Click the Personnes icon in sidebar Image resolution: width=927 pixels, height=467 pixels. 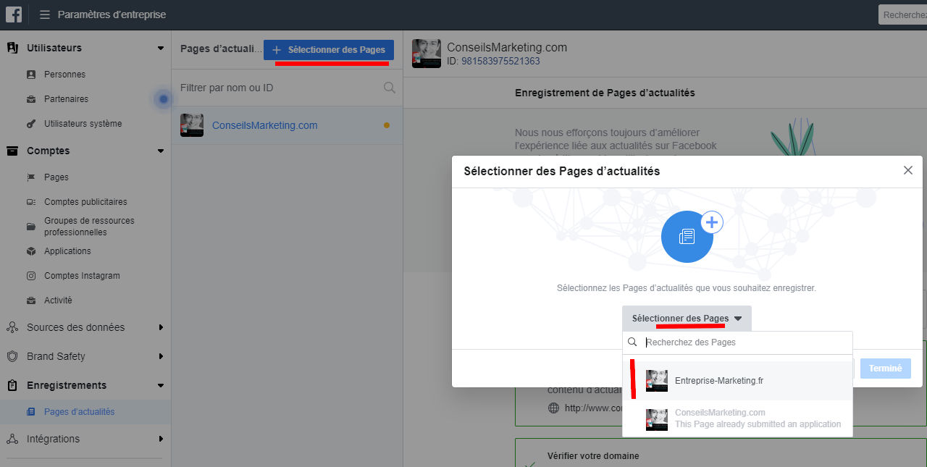31,75
